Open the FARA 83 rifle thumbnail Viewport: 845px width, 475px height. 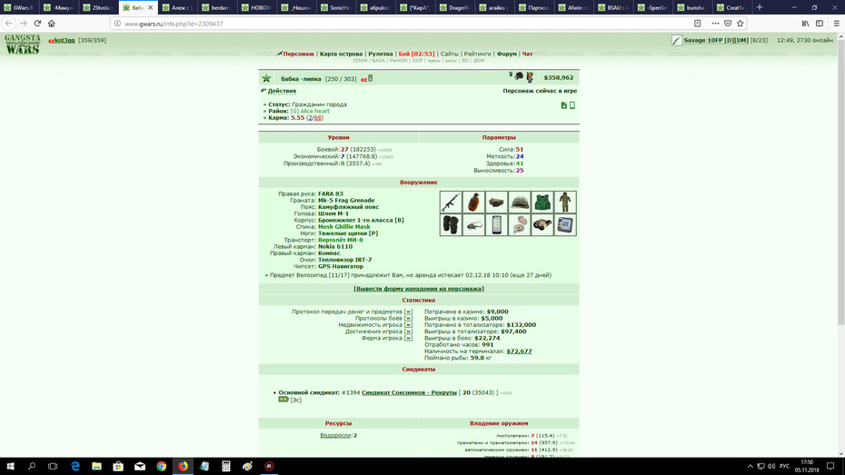point(451,202)
